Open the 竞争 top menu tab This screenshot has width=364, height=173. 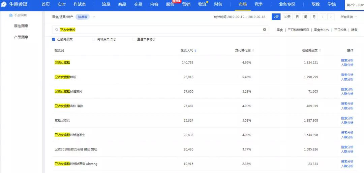(259, 4)
